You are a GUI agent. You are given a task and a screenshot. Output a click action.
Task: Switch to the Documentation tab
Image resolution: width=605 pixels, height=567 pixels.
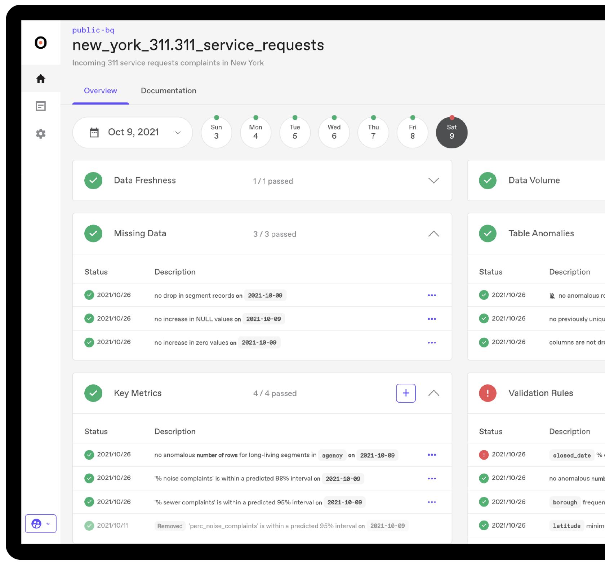tap(169, 90)
